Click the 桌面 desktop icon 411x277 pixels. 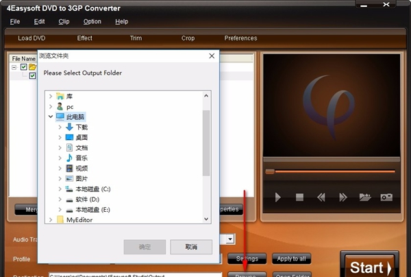69,137
